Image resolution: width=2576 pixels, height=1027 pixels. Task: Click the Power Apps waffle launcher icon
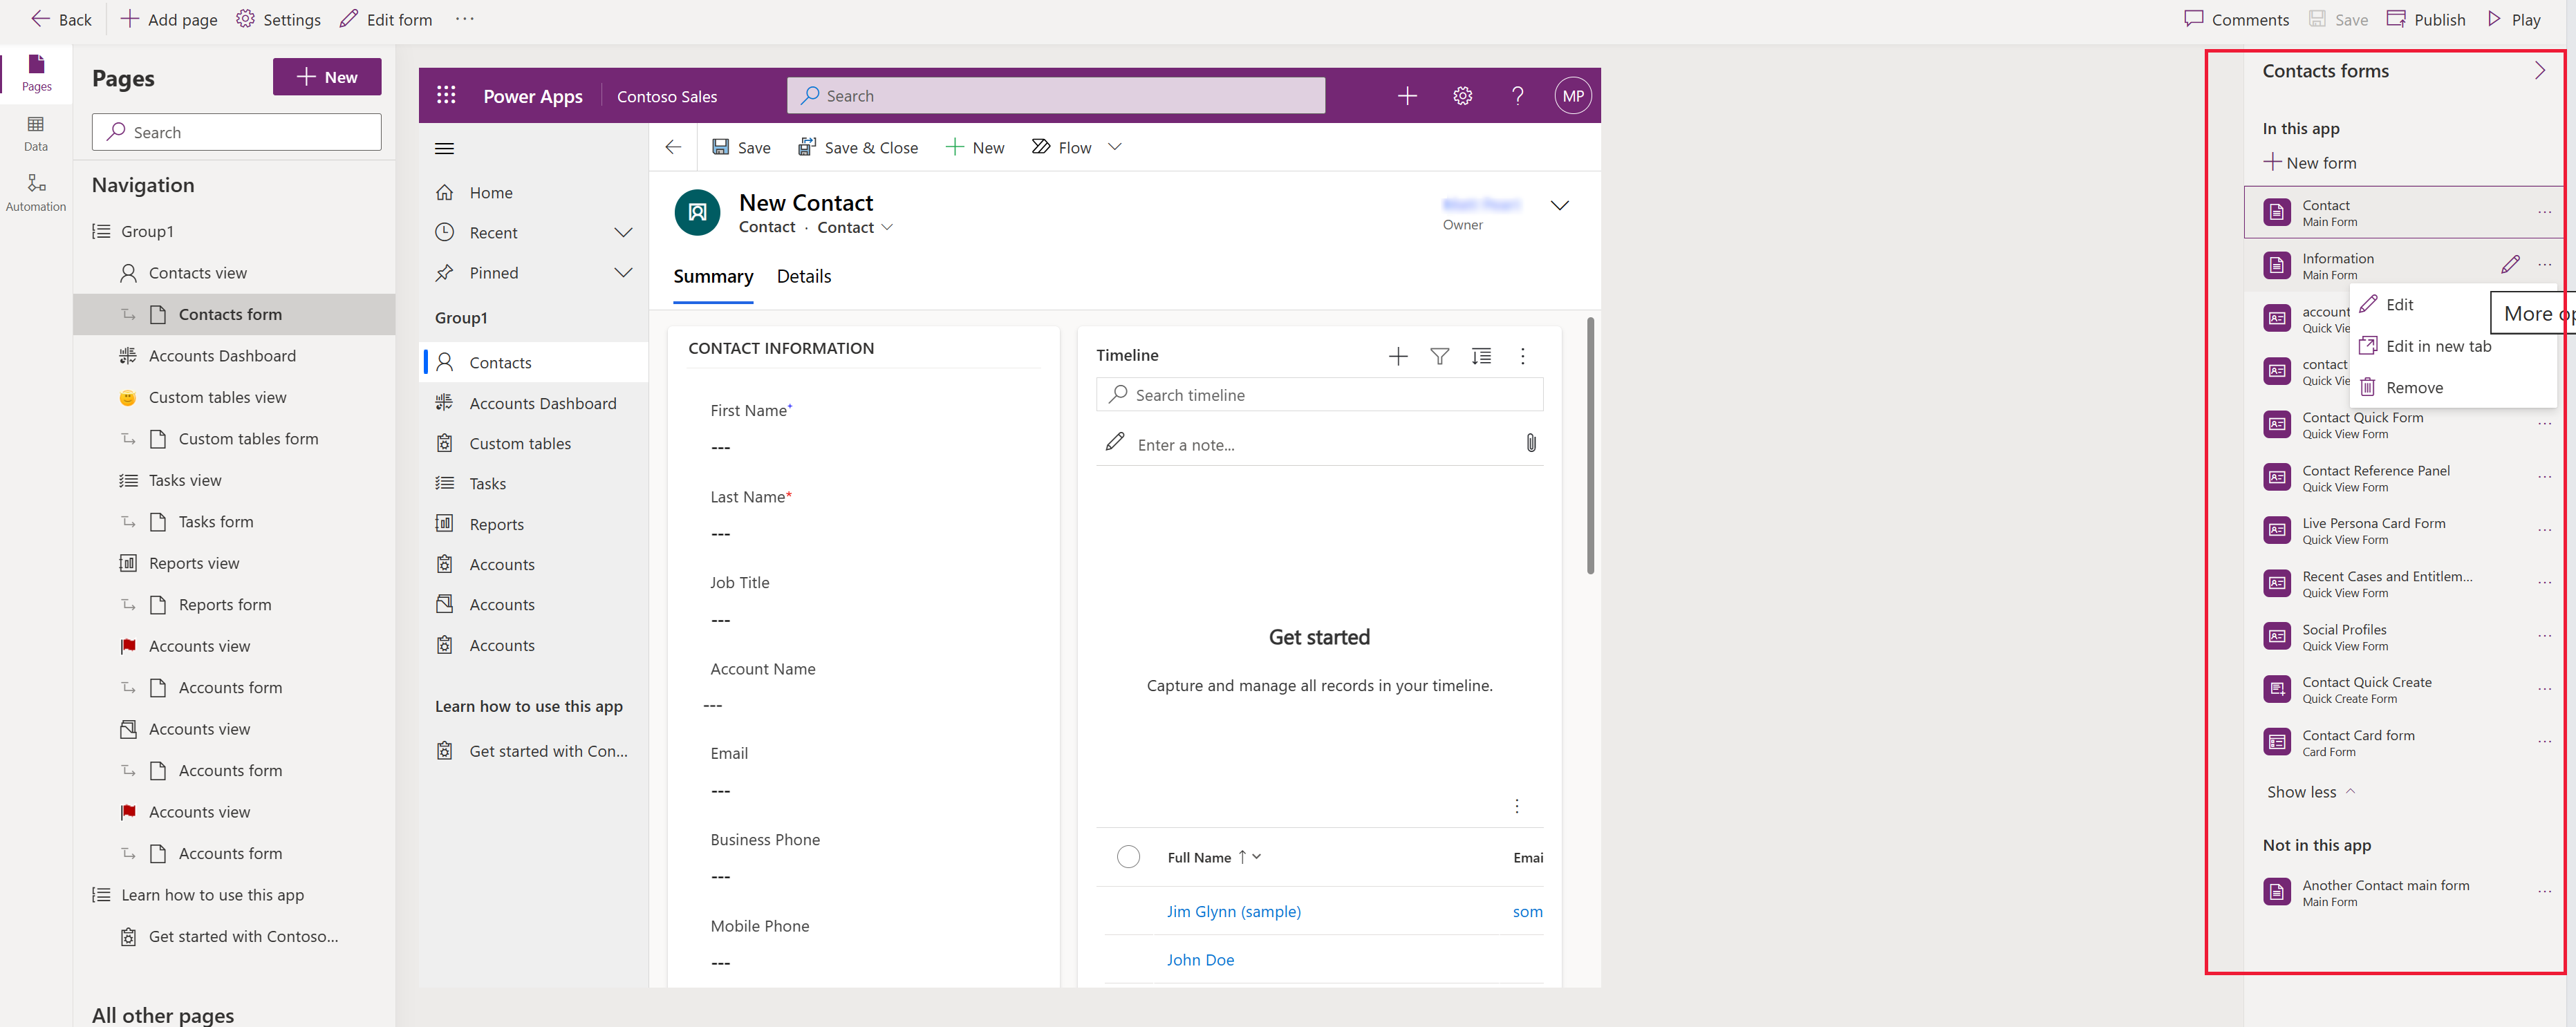point(446,95)
